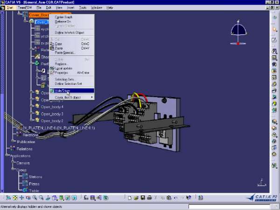This screenshot has width=280, height=210.
Task: Select the Pan view tool
Action: [x=21, y=198]
